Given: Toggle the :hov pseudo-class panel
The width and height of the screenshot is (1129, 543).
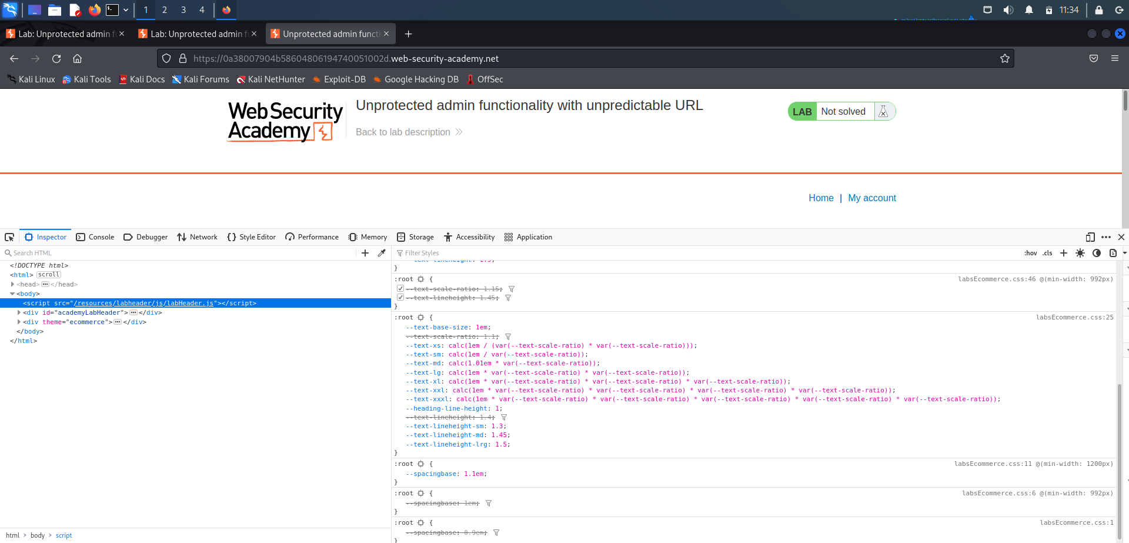Looking at the screenshot, I should coord(1031,253).
